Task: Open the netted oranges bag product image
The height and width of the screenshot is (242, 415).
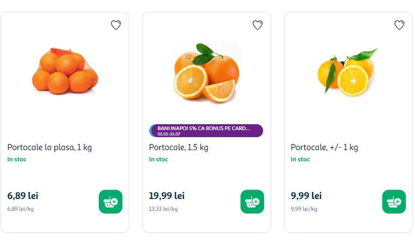Action: (65, 72)
